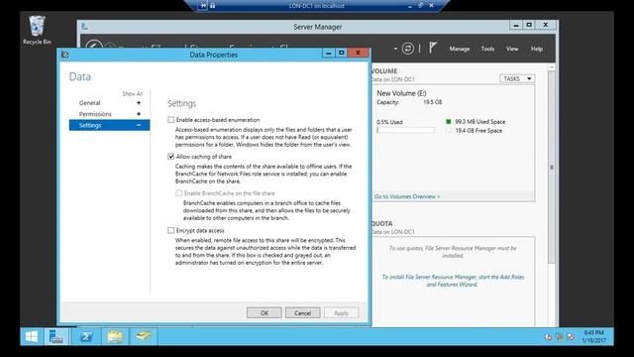Open the yellow tool taskbar icon

pos(143,336)
